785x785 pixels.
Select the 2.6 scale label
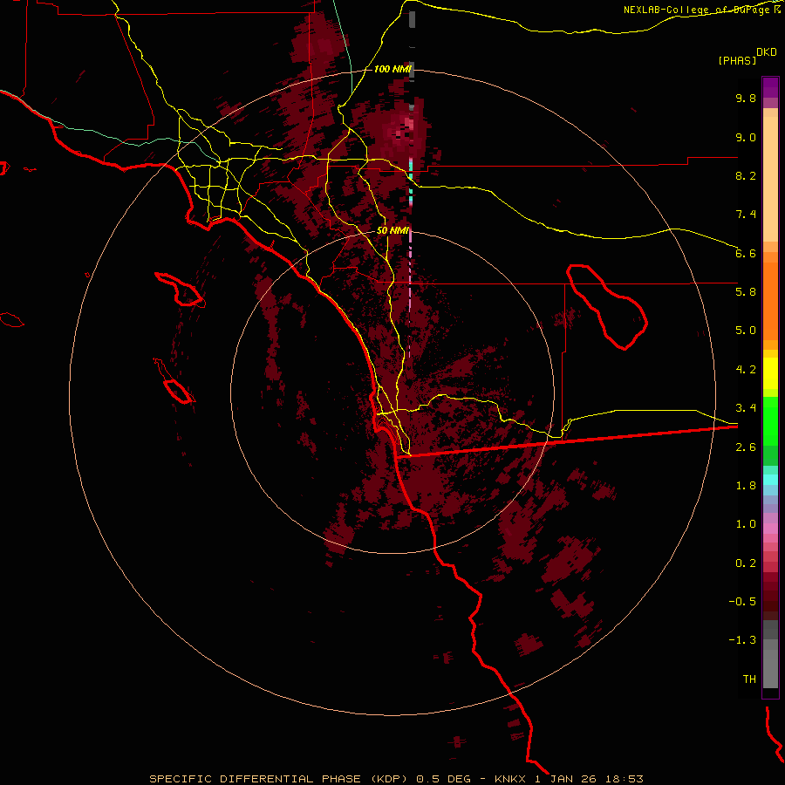point(746,447)
